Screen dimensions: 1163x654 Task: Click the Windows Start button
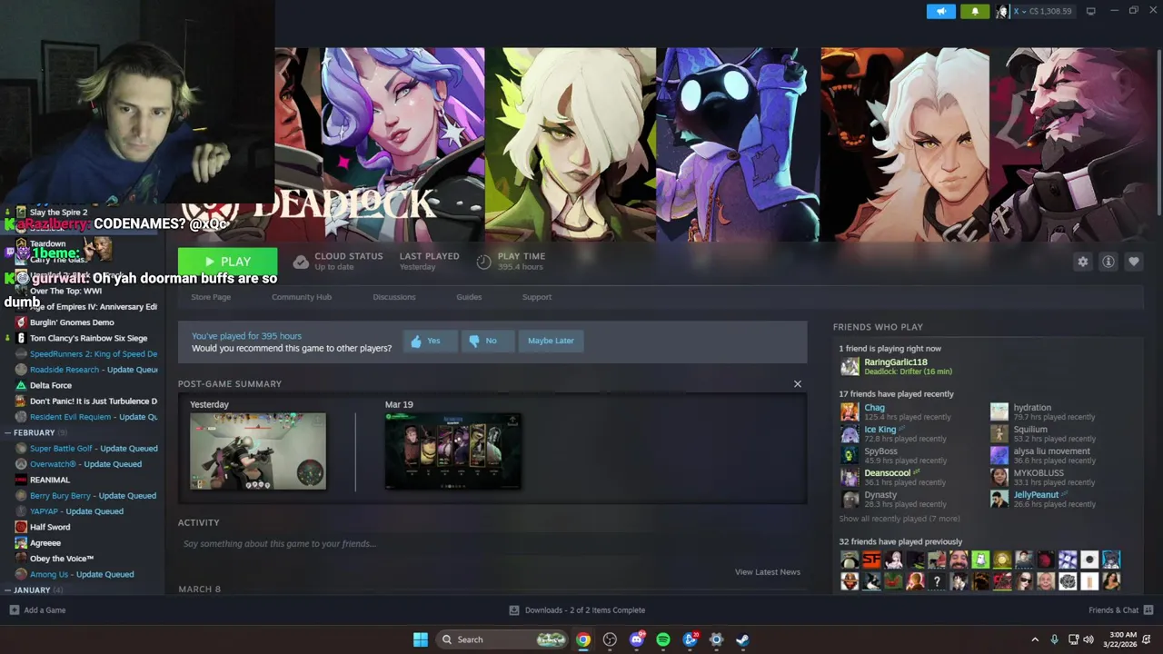(x=421, y=639)
